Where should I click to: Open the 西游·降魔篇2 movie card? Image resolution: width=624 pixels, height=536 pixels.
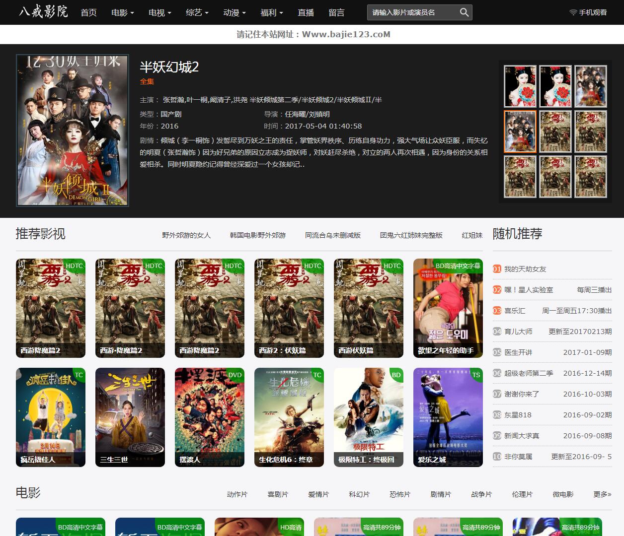pos(130,308)
